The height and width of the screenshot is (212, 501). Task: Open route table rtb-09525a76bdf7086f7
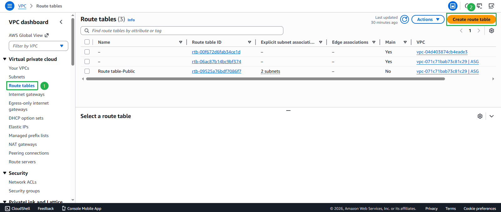[217, 71]
